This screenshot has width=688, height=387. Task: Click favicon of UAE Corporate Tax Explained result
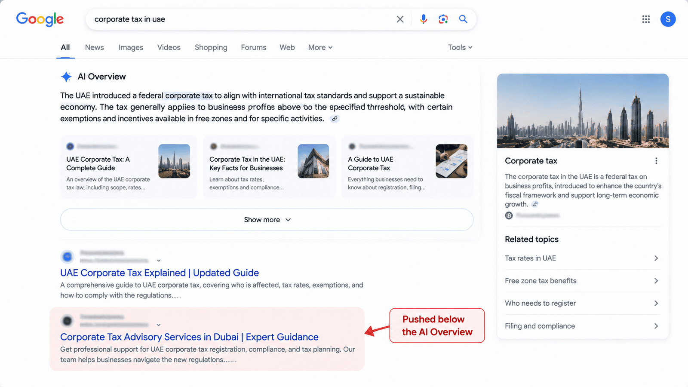tap(68, 257)
